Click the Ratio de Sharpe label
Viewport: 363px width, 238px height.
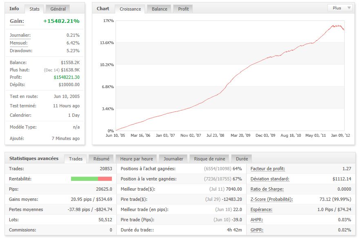point(267,189)
